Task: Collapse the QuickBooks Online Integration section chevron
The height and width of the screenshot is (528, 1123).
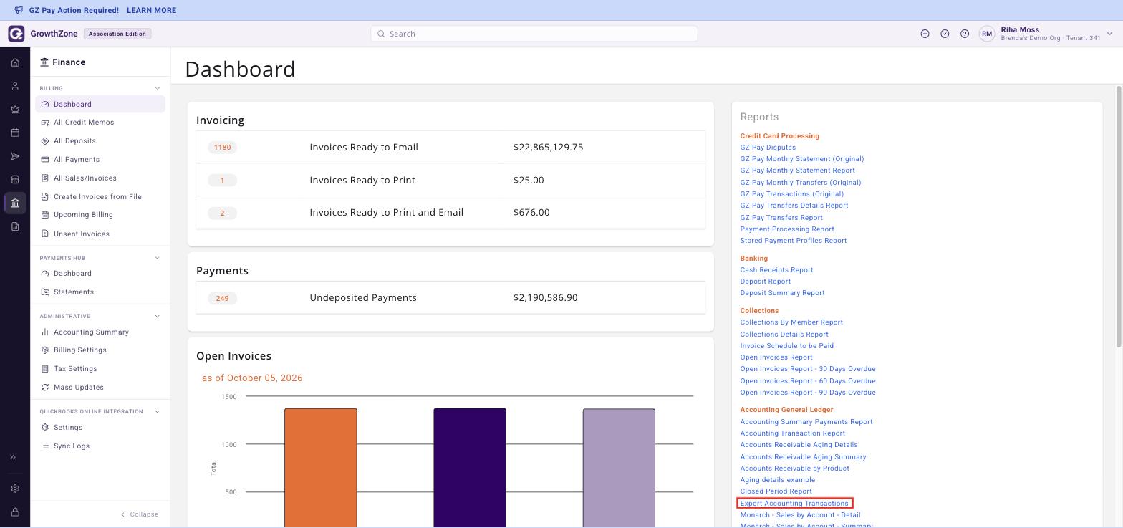Action: point(158,411)
